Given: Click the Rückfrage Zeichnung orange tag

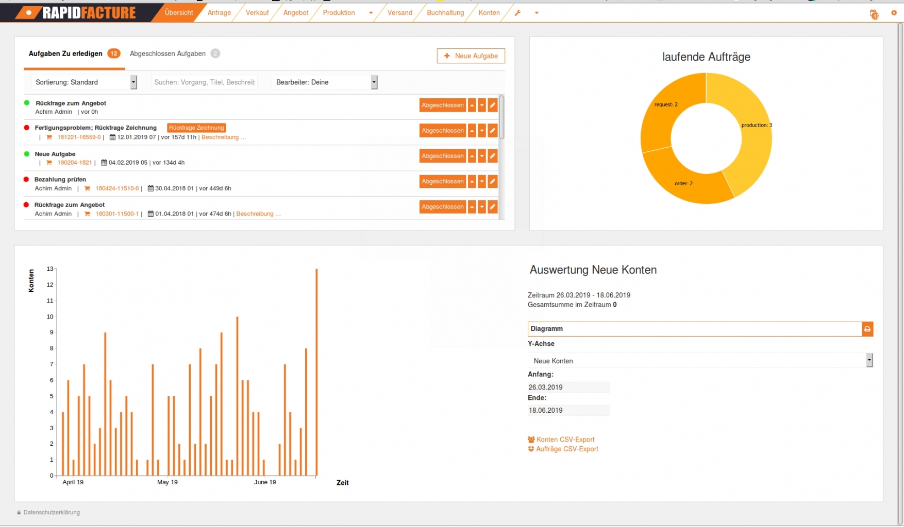Looking at the screenshot, I should tap(196, 128).
